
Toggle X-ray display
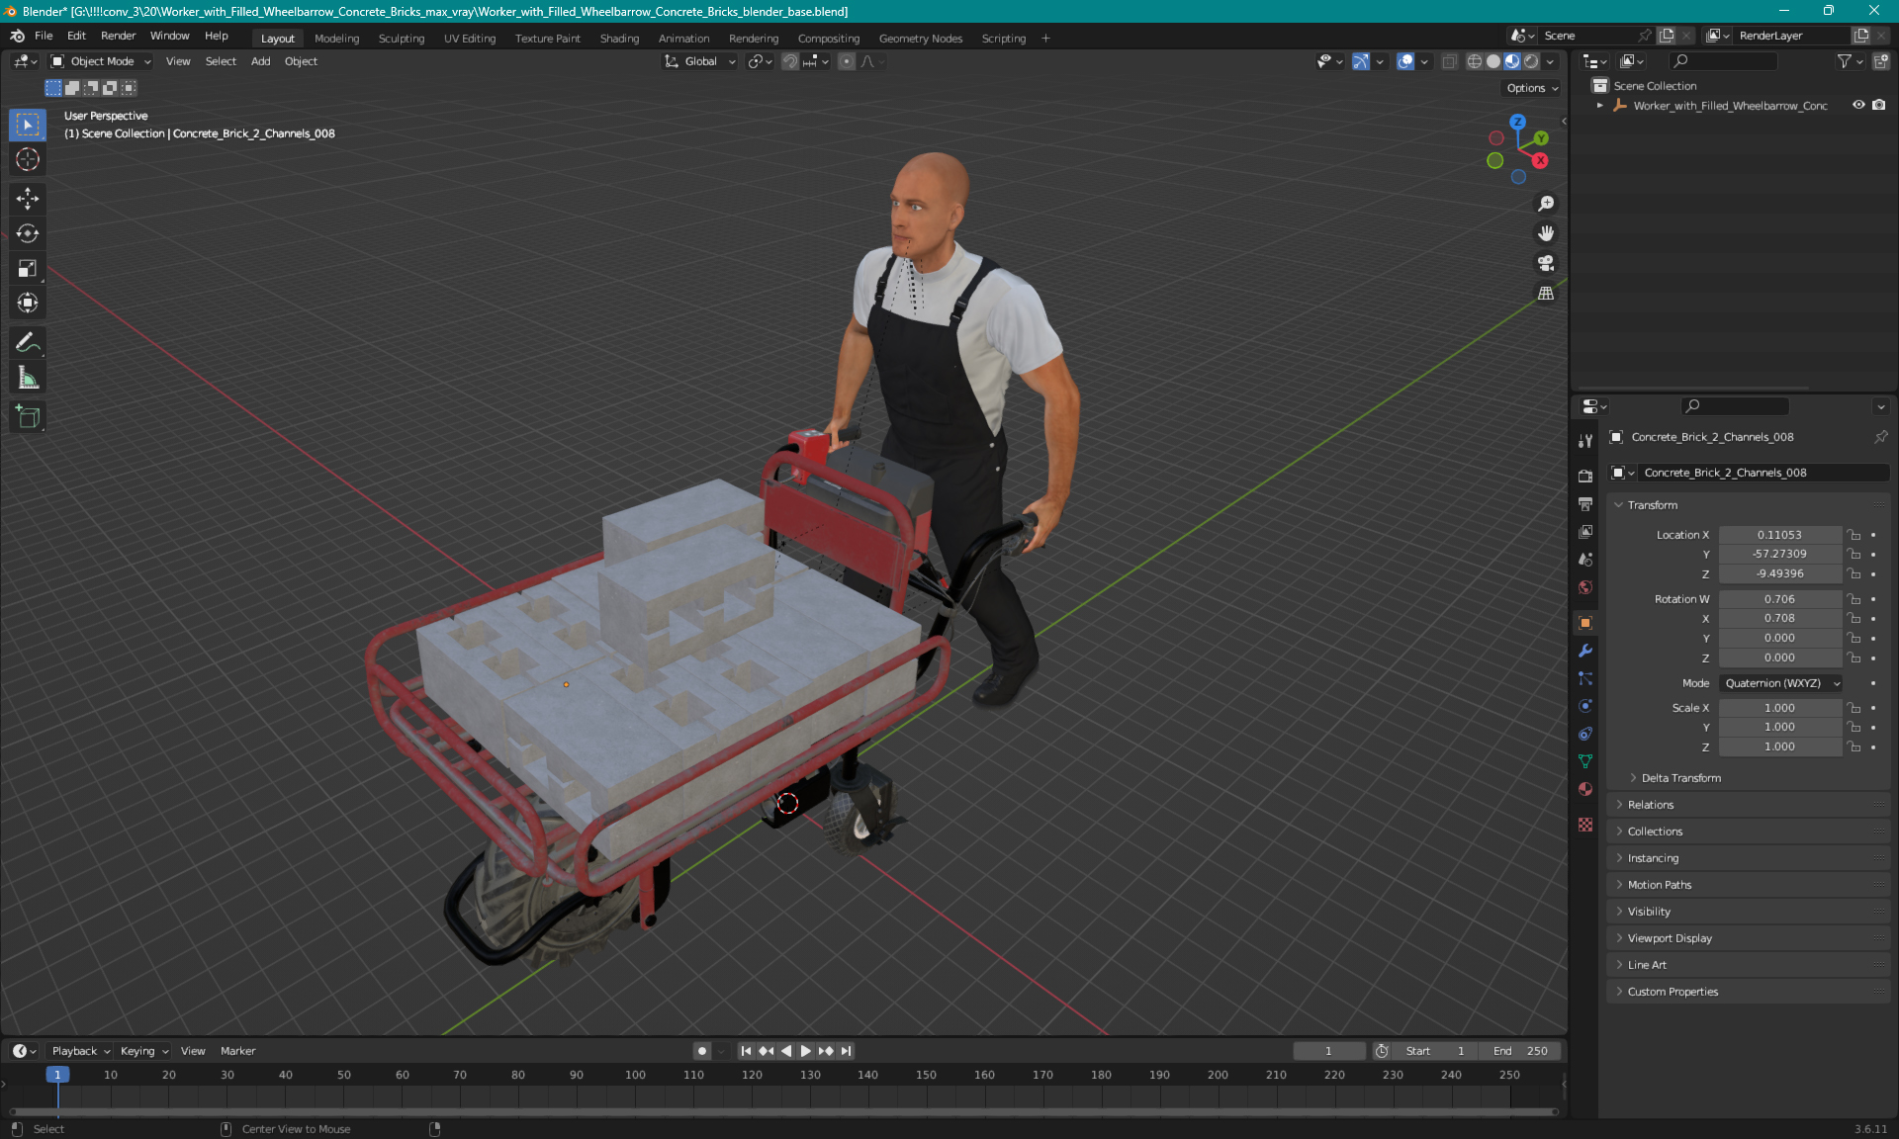coord(1449,61)
